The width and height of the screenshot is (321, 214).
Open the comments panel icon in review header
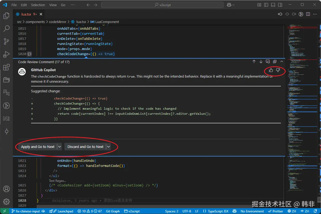point(268,62)
